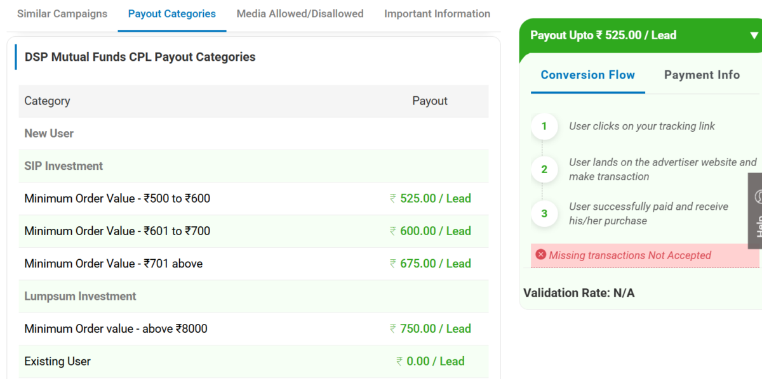Image resolution: width=762 pixels, height=379 pixels.
Task: Click the rupee symbol next to 750.00 / Lead
Action: point(393,329)
